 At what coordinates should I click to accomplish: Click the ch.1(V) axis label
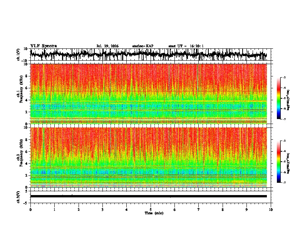pyautogui.click(x=18, y=55)
